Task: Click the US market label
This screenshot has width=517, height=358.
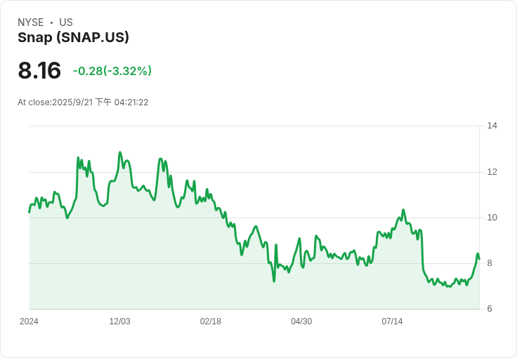Action: [x=66, y=22]
